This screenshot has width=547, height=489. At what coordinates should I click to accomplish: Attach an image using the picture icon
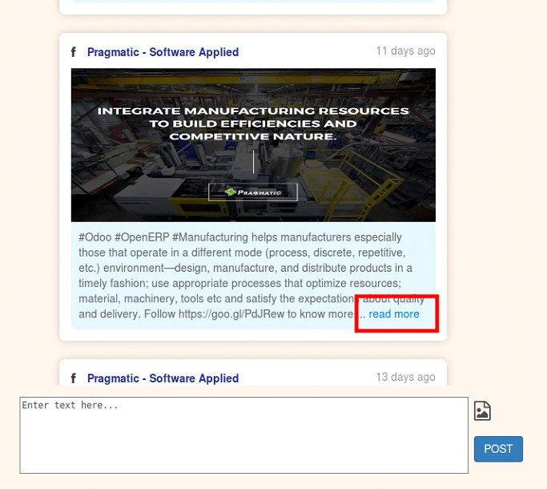point(482,410)
